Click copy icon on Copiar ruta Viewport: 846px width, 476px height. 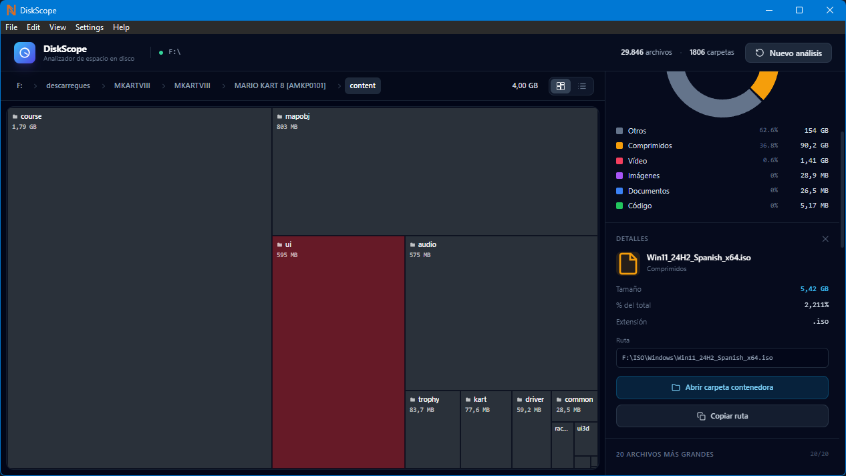(701, 416)
